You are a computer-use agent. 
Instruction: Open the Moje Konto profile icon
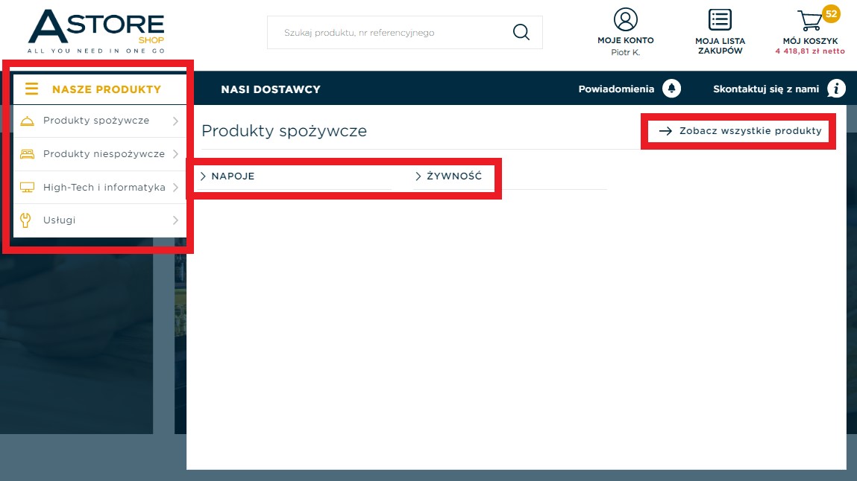(x=625, y=19)
